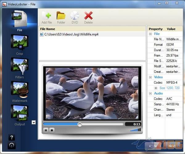Screen dimensions: 185x154
Task: Select the file size value 22526 k
Action: pos(171,61)
